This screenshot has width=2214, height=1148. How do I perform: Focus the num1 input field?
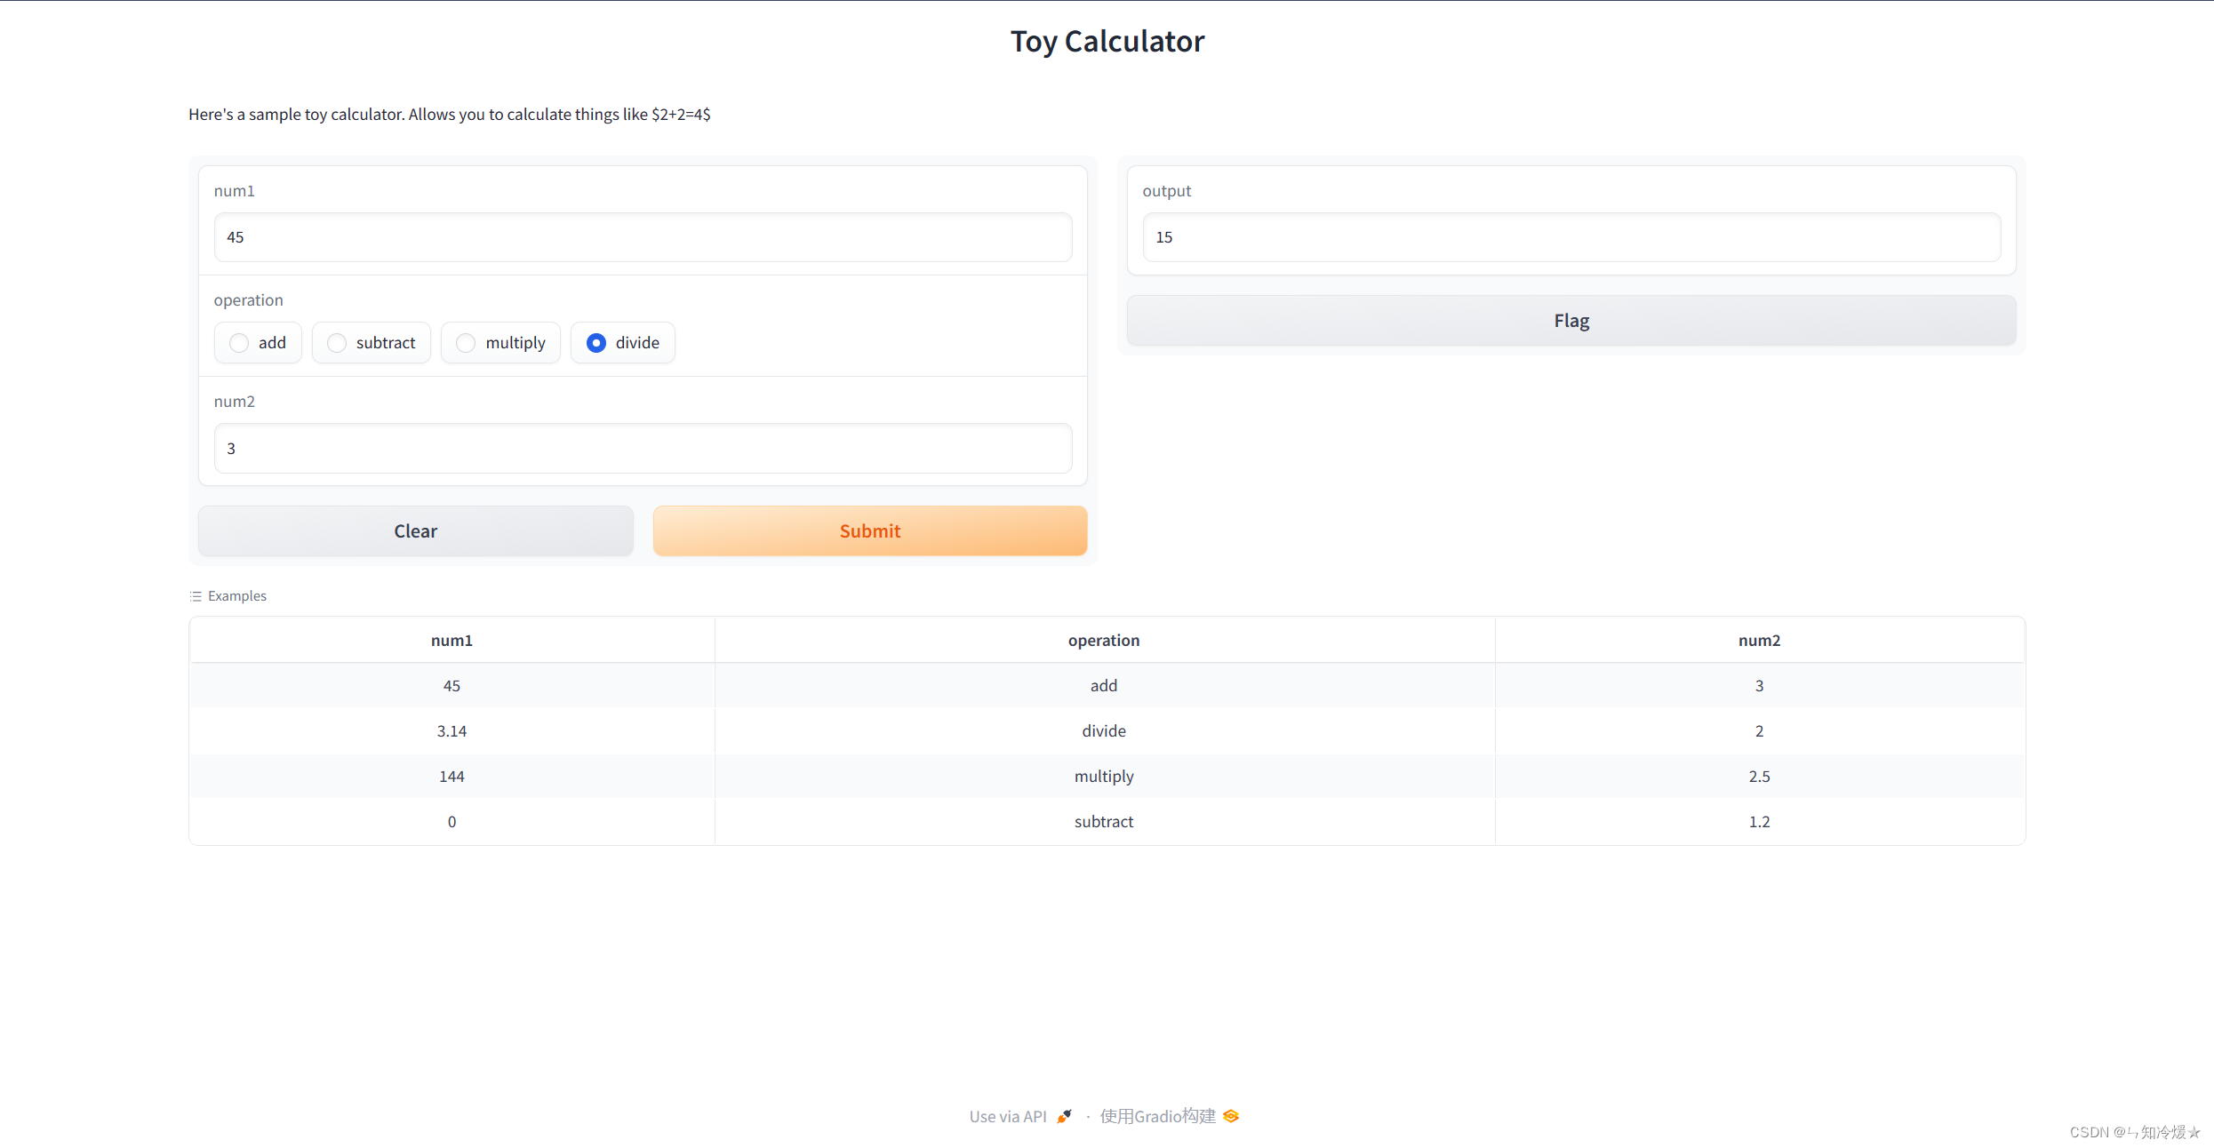[x=643, y=237]
